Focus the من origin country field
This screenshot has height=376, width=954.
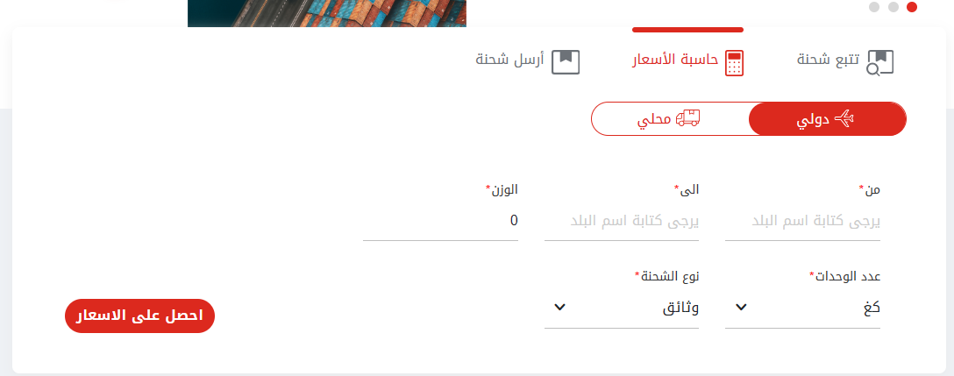(802, 222)
